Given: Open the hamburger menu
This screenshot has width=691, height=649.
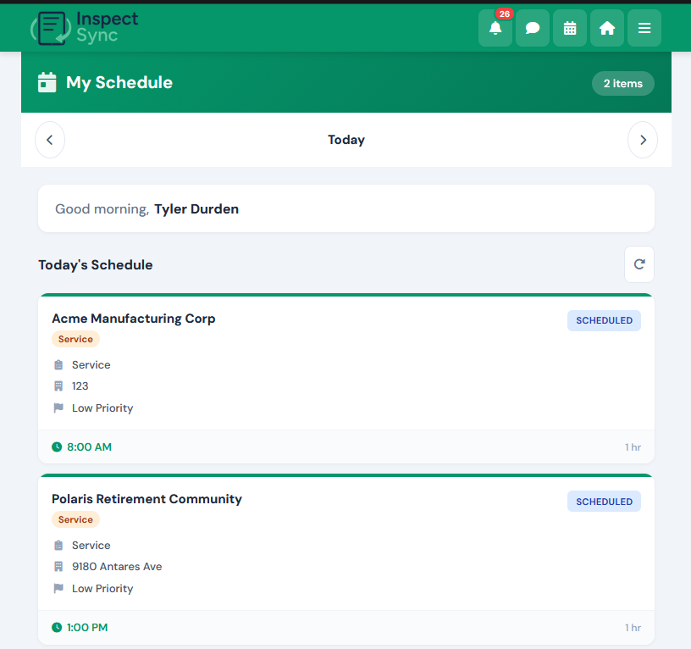Looking at the screenshot, I should [644, 28].
